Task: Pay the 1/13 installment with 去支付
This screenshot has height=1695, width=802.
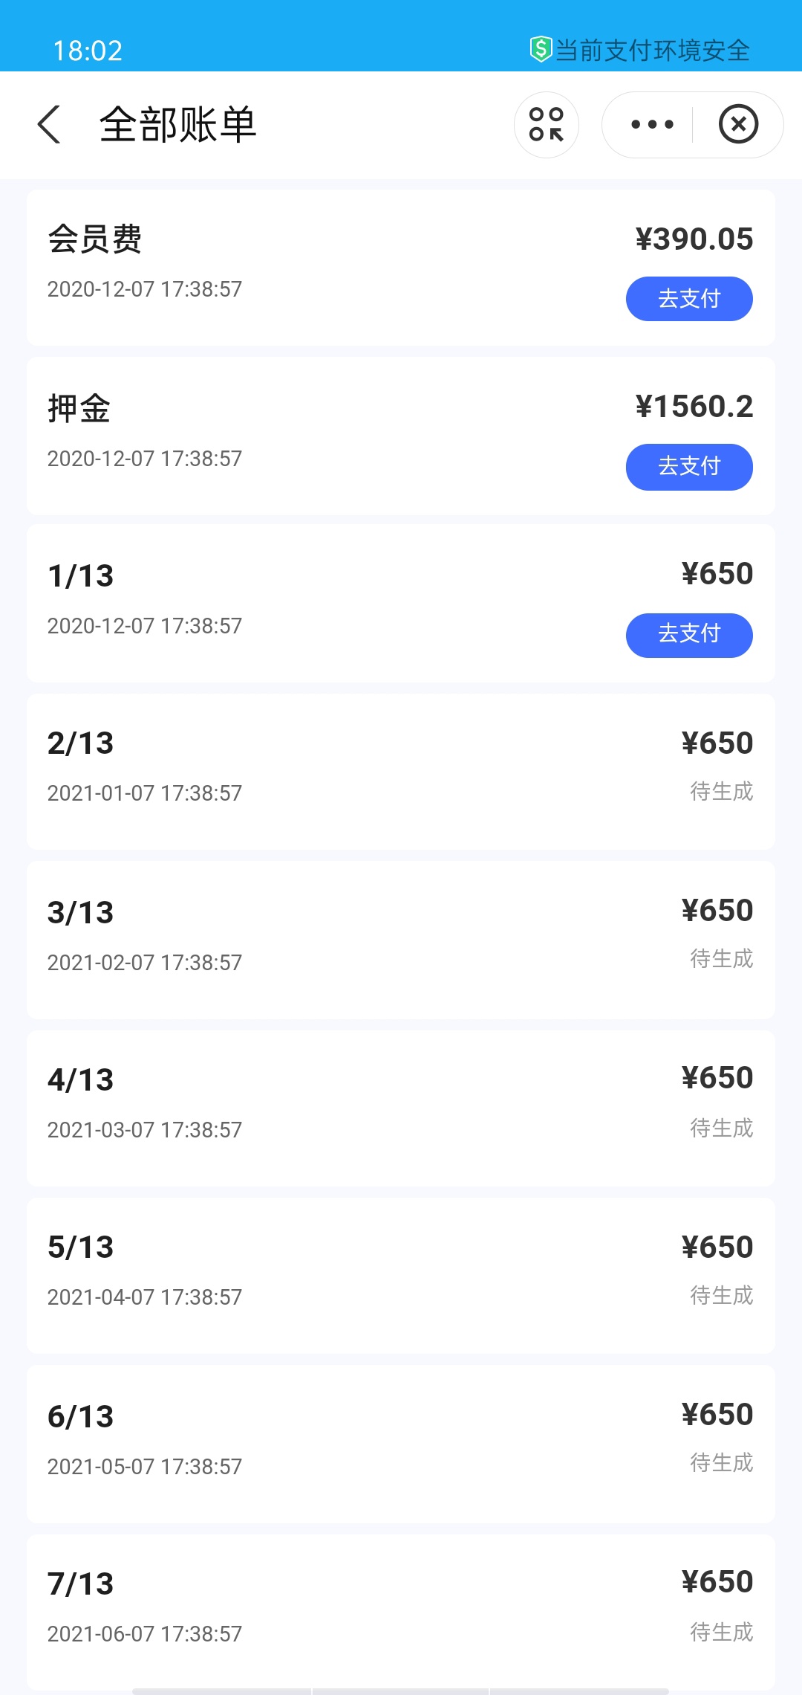Action: click(x=689, y=635)
